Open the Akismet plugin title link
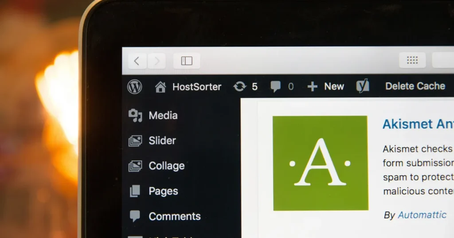 418,124
